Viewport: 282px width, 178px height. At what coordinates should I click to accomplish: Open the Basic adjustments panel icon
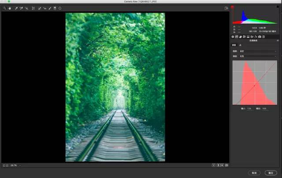click(233, 36)
